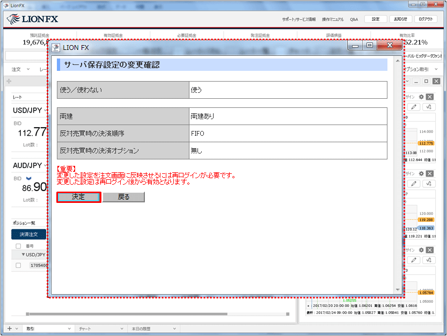This screenshot has height=336, width=447.
Task: Expand the オプション取引 dropdown
Action: (x=436, y=69)
